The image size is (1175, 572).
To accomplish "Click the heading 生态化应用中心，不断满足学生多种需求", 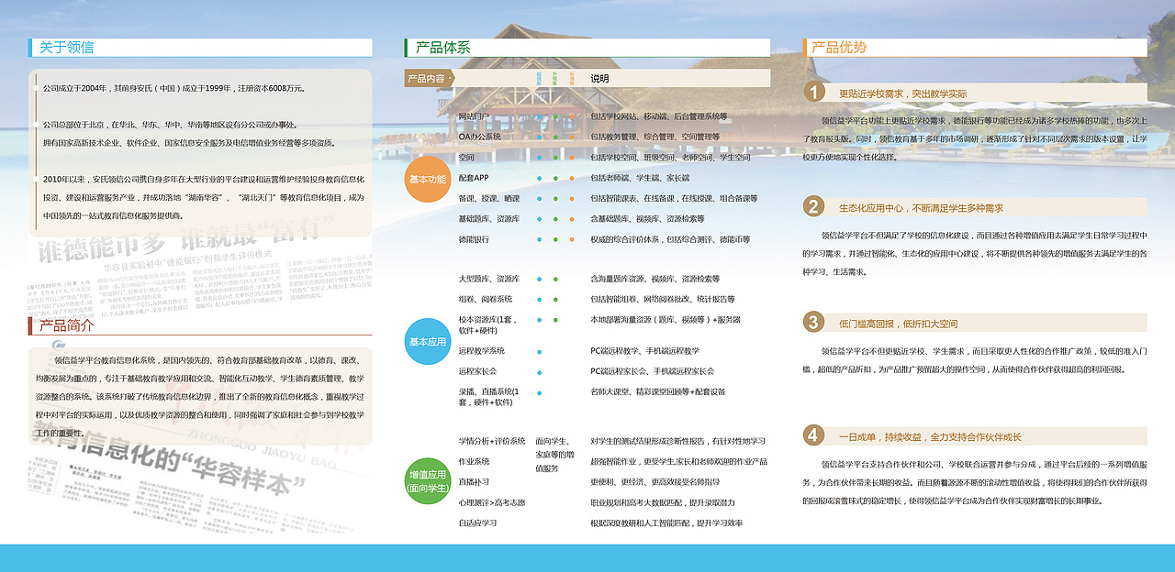I will tap(921, 208).
